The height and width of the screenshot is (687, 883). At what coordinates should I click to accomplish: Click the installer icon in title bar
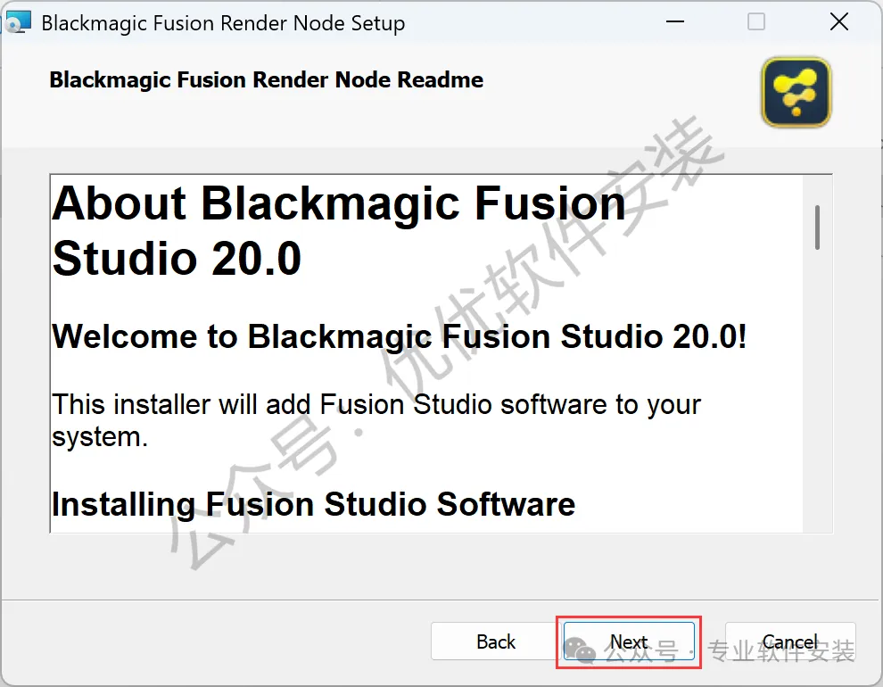coord(18,22)
